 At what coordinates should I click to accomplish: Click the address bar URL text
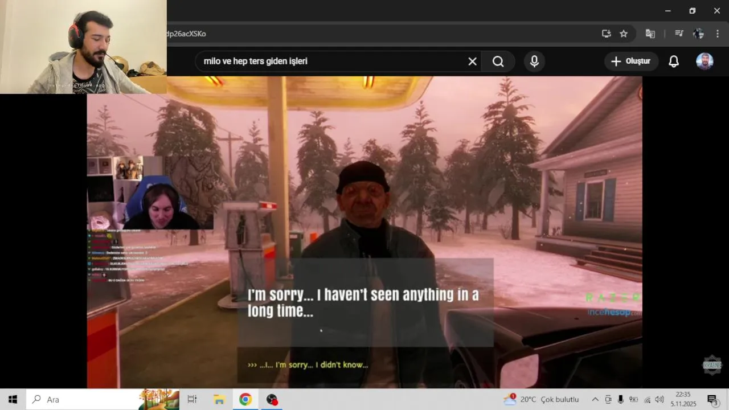pyautogui.click(x=187, y=34)
